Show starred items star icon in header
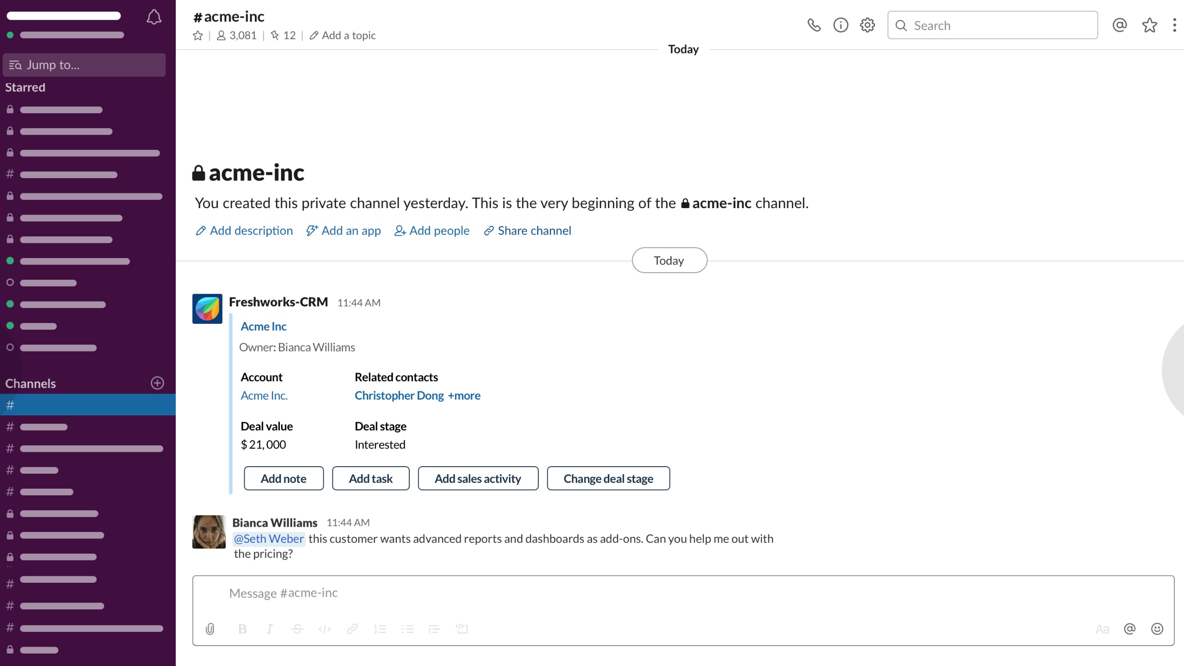Screen dimensions: 1184x666 (1149, 25)
